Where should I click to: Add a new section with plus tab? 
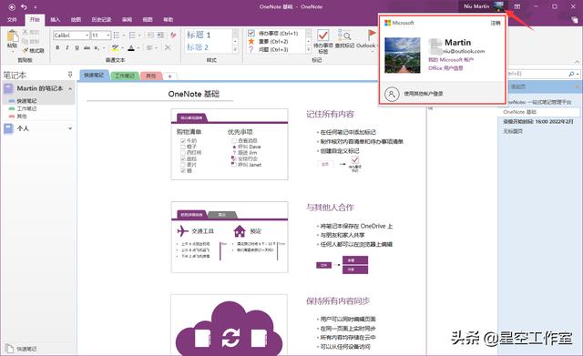click(170, 76)
